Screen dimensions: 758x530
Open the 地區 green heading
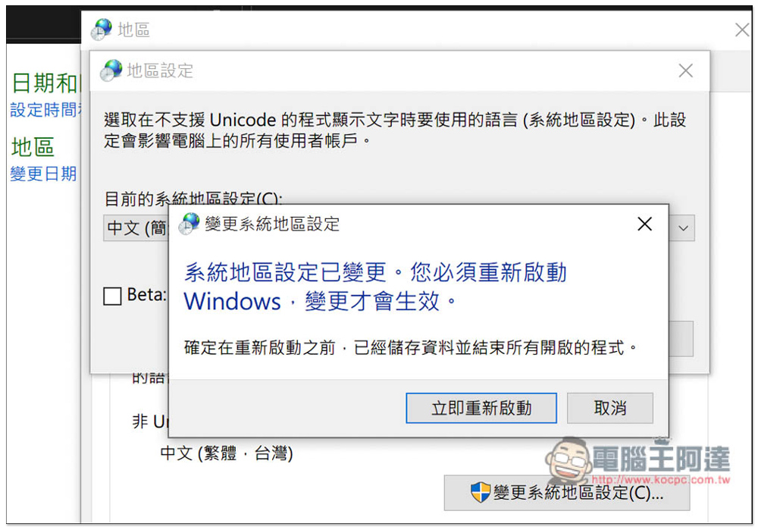click(x=33, y=147)
